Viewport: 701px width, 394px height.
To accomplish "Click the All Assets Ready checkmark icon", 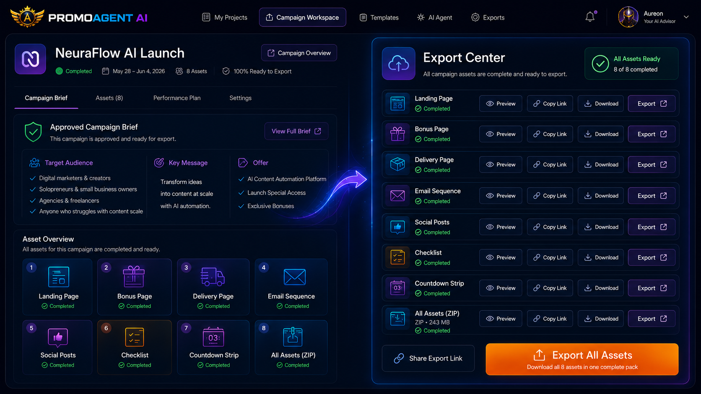I will (600, 64).
